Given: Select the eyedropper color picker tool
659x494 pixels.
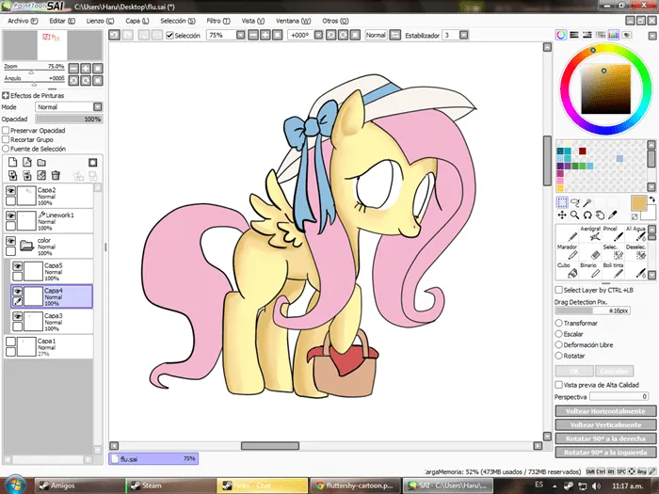Looking at the screenshot, I should [x=613, y=215].
